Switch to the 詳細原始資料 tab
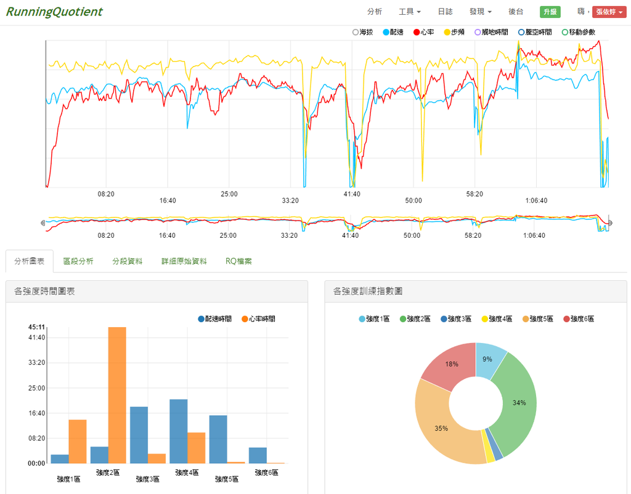The image size is (631, 494). [184, 261]
